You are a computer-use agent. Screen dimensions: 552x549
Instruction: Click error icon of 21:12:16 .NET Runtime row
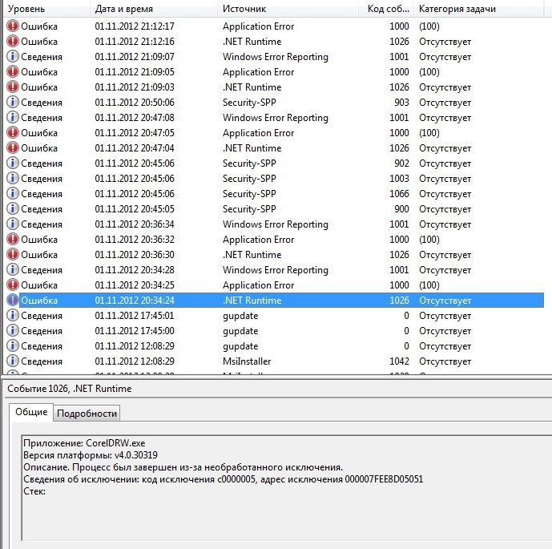13,41
